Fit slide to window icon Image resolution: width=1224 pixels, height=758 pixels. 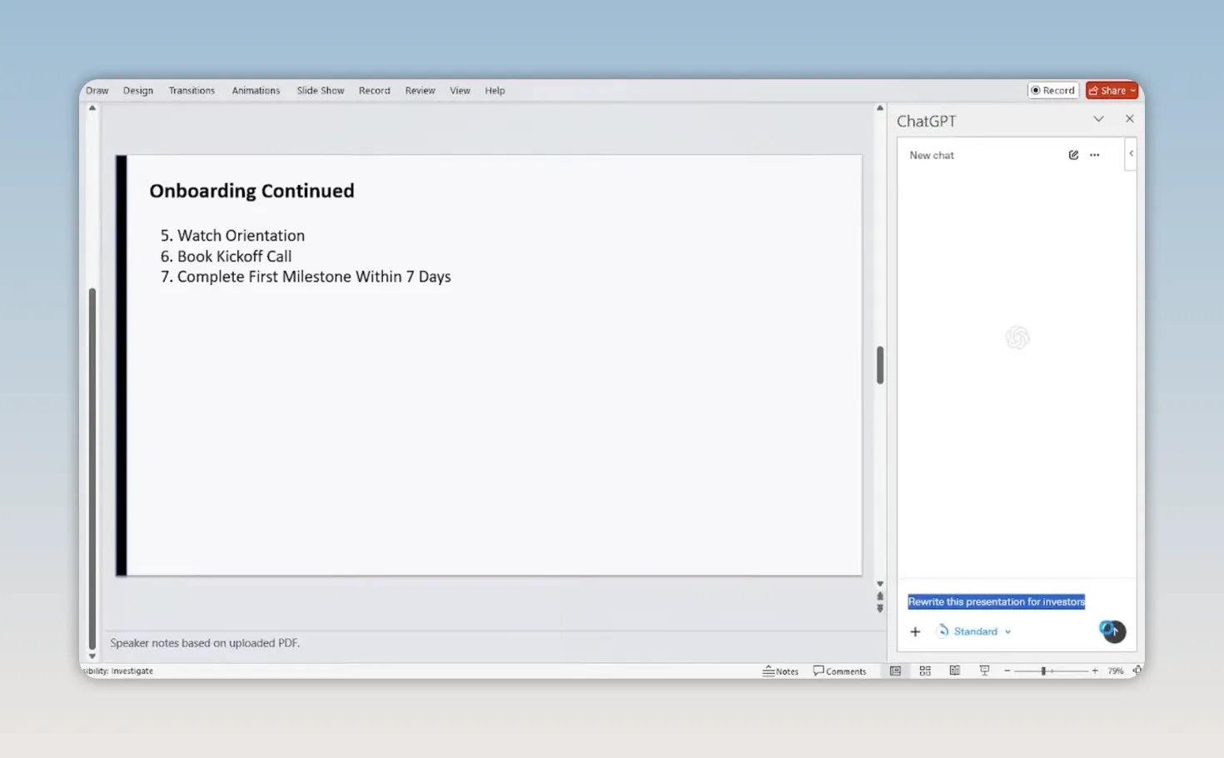[1137, 671]
